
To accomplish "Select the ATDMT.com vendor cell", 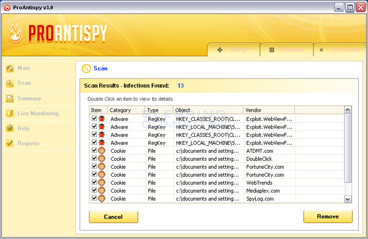I will pyautogui.click(x=259, y=151).
